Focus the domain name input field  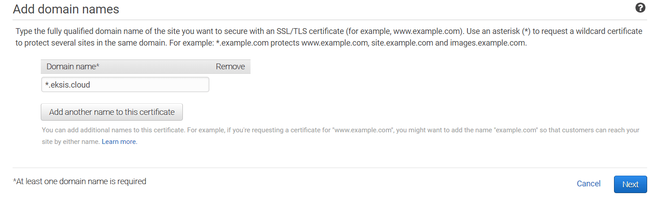point(125,85)
